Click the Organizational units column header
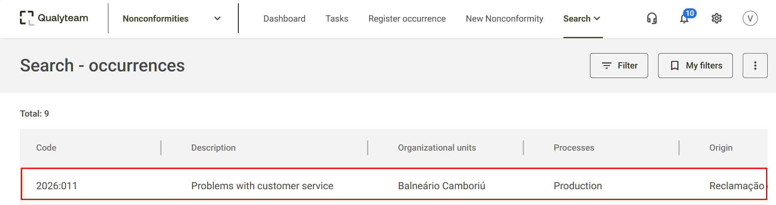The width and height of the screenshot is (776, 205). [437, 148]
